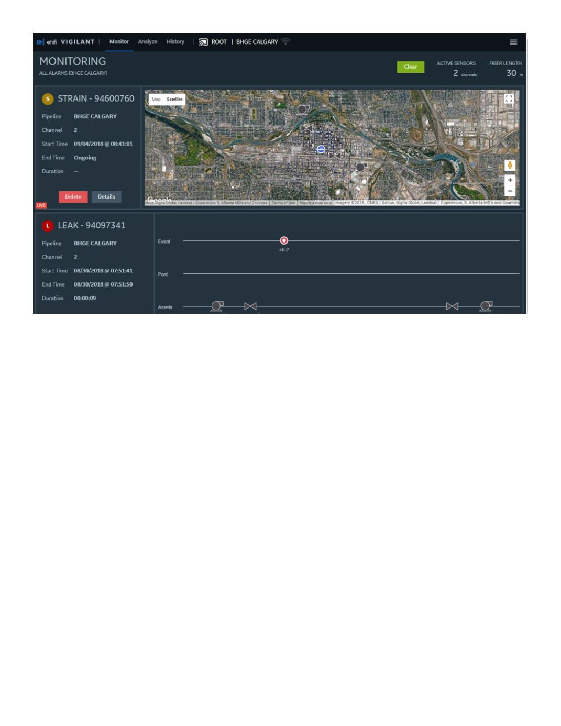Viewport: 561px width, 726px height.
Task: Zoom out on the map
Action: click(510, 191)
